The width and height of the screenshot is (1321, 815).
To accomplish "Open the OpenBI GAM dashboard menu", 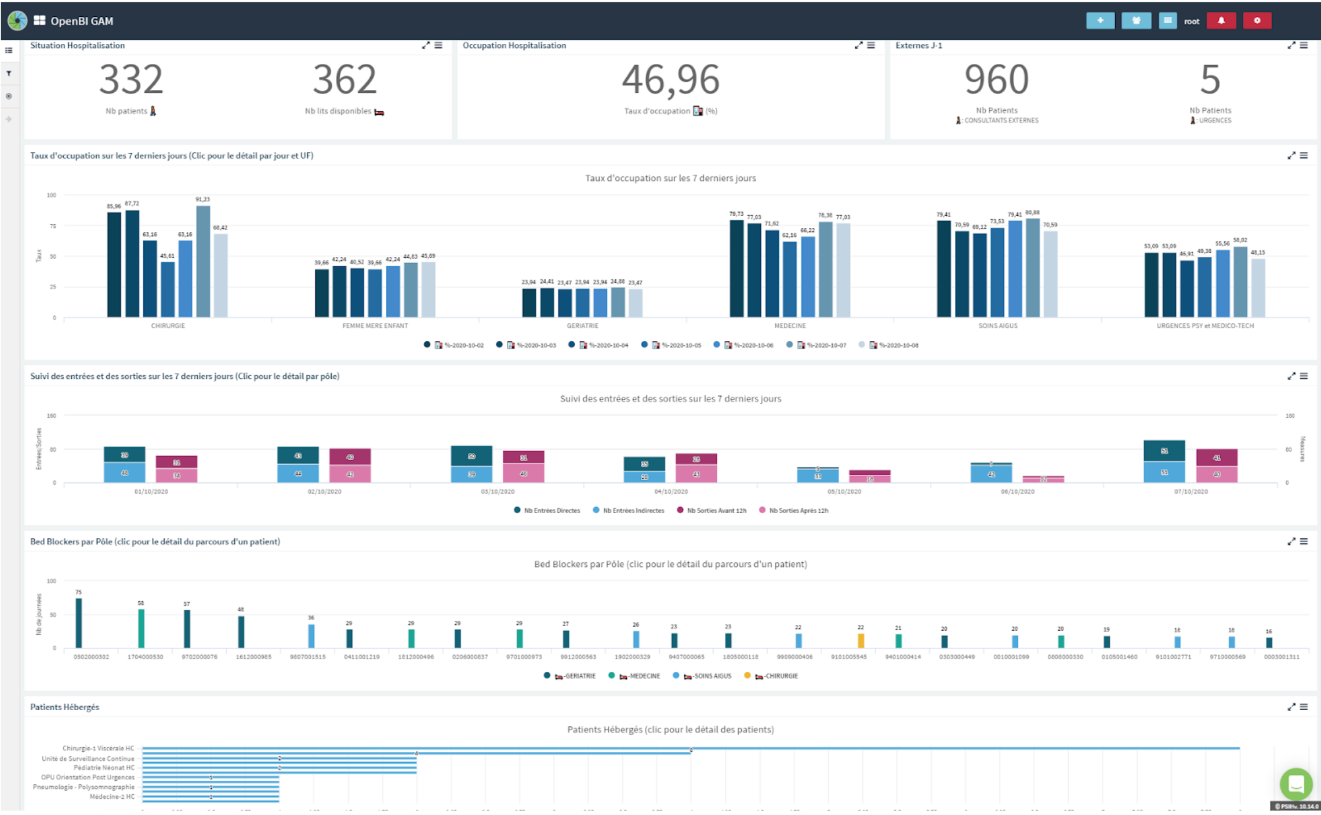I will coord(74,21).
